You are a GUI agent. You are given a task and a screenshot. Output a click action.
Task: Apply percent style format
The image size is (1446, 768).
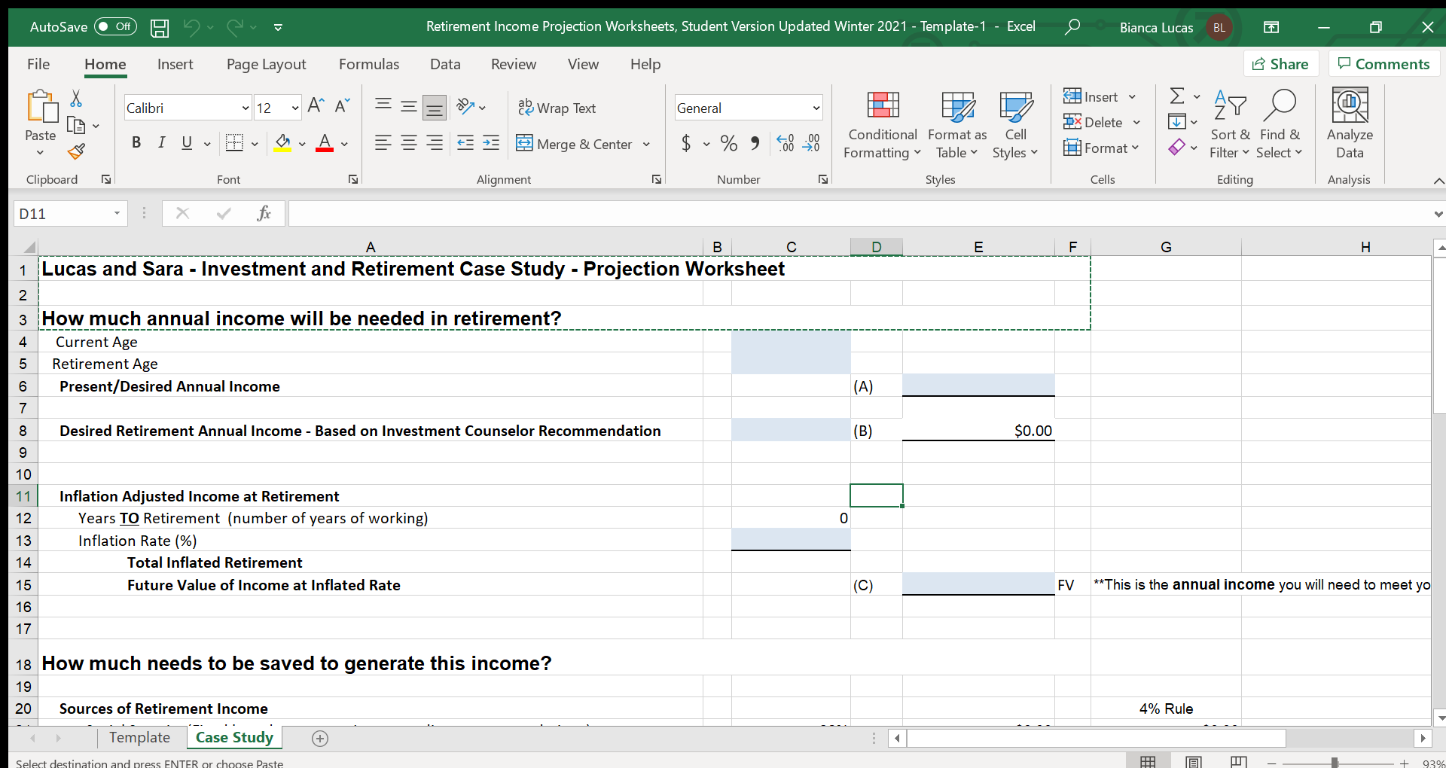(729, 143)
